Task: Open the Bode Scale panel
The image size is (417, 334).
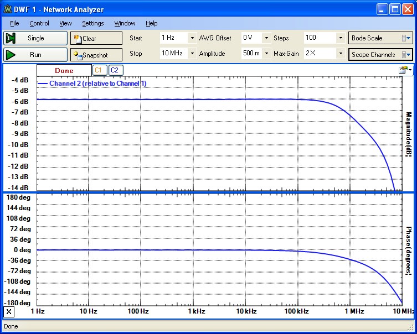Action: 380,38
